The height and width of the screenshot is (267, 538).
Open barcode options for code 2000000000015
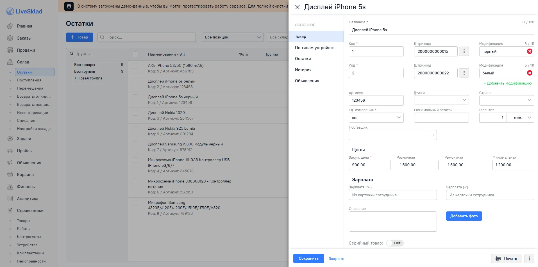[464, 51]
